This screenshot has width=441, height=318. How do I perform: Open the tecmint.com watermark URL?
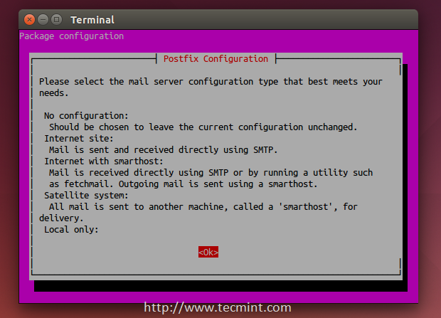pos(218,308)
